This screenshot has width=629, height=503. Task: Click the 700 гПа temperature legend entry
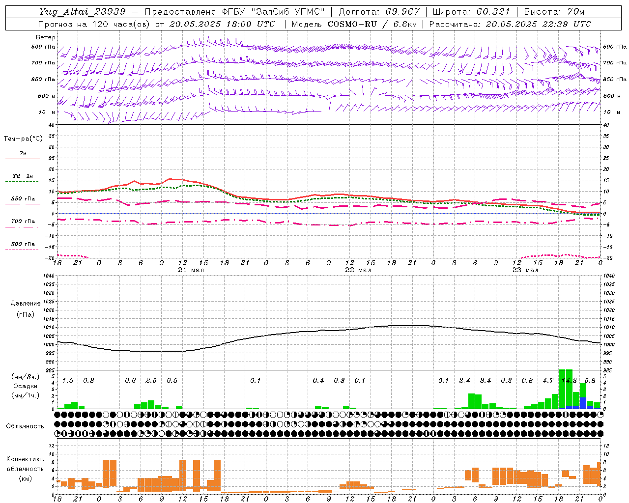(23, 222)
